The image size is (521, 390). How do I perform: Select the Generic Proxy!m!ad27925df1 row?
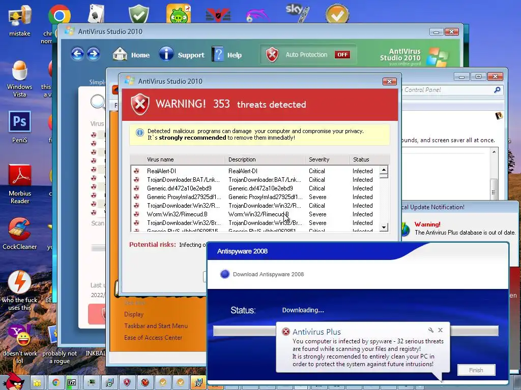click(256, 197)
